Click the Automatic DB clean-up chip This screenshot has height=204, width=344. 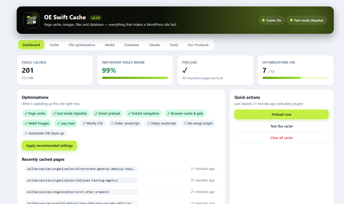[44, 133]
